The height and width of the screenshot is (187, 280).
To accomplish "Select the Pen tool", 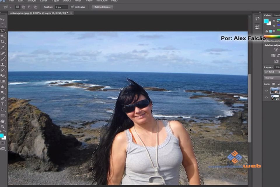I will (x=3, y=98).
